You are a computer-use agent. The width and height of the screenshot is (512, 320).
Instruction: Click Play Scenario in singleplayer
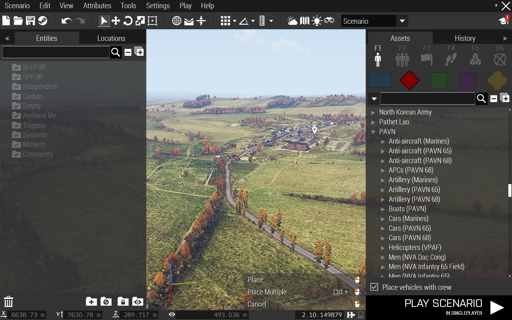point(439,307)
